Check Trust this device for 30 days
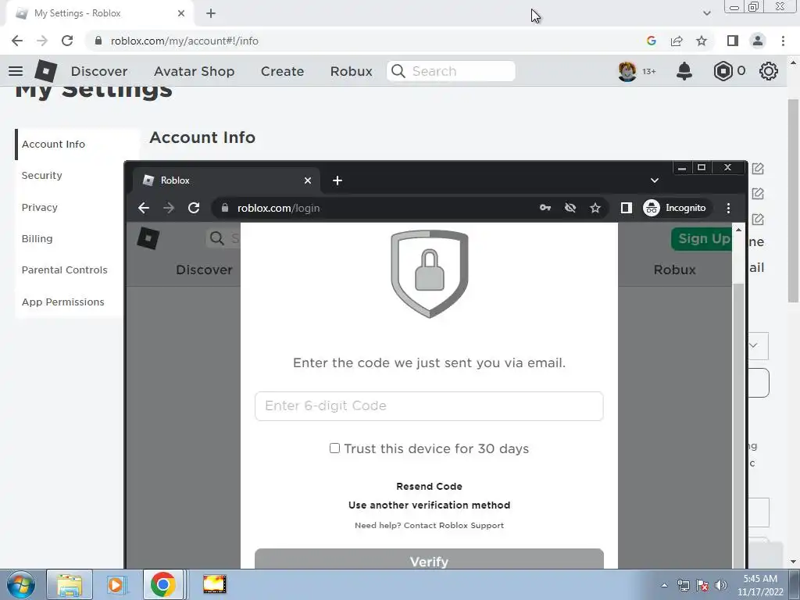The image size is (800, 600). coord(334,448)
